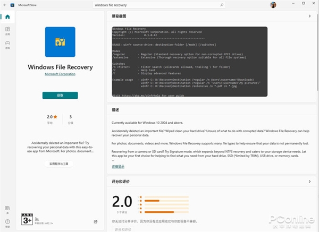Expand the Screenshots section chevron

309,16
